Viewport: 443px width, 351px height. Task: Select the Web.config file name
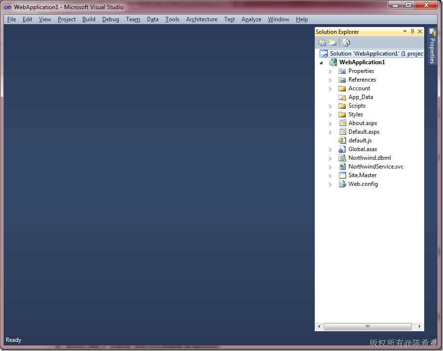363,184
